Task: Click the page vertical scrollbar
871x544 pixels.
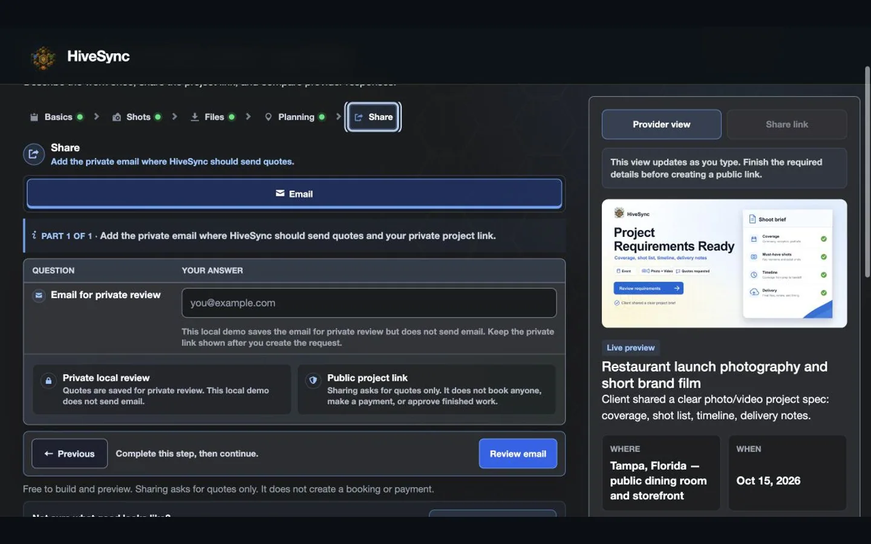Action: pyautogui.click(x=867, y=172)
